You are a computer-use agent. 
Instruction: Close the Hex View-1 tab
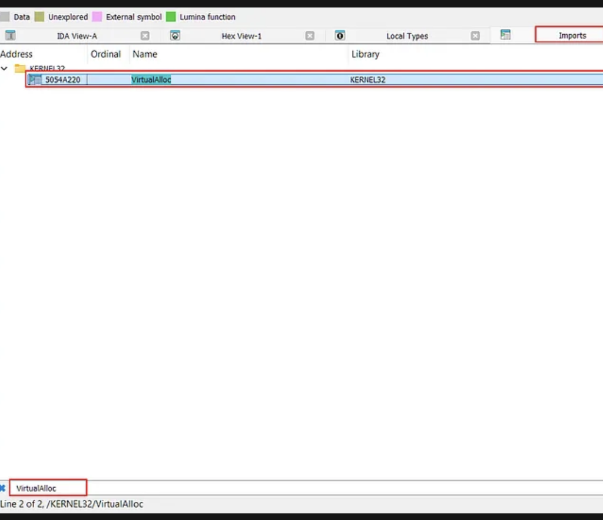[x=310, y=36]
